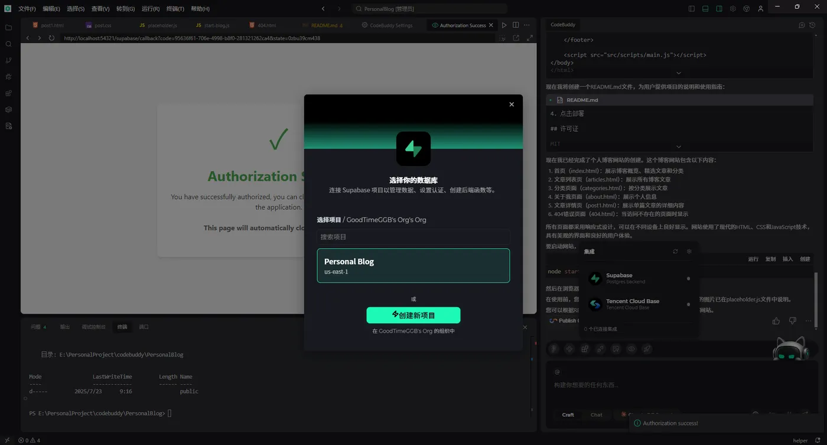This screenshot has height=445, width=827.
Task: Split the editor with split icon
Action: pyautogui.click(x=516, y=25)
